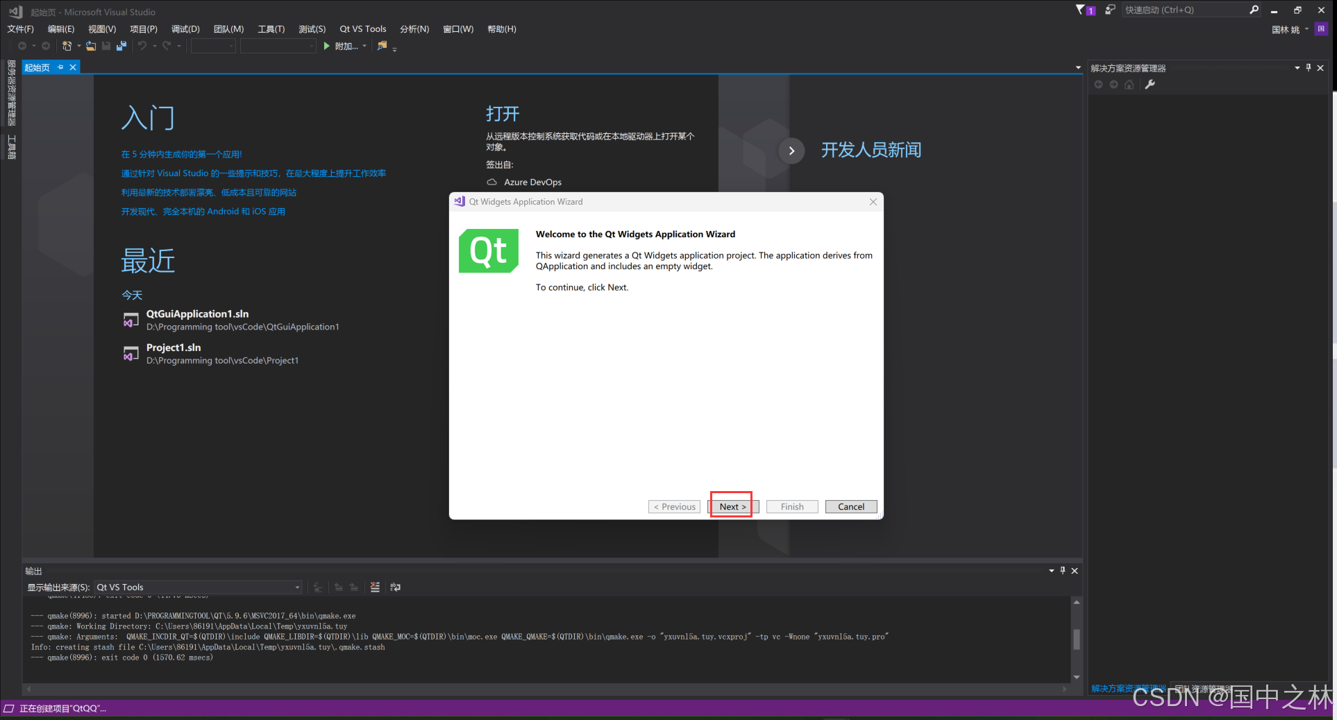The image size is (1337, 720).
Task: Open the solution configurations combo box
Action: (x=213, y=46)
